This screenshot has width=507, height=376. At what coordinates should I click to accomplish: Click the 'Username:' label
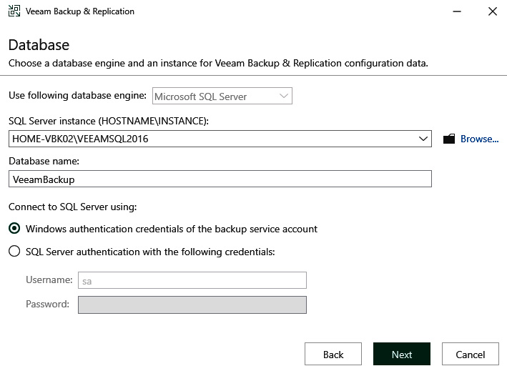(x=49, y=279)
